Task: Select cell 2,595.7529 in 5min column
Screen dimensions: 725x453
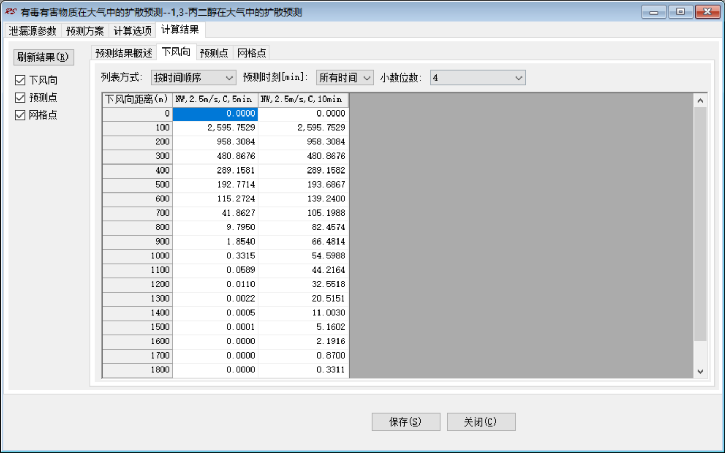Action: [x=216, y=128]
